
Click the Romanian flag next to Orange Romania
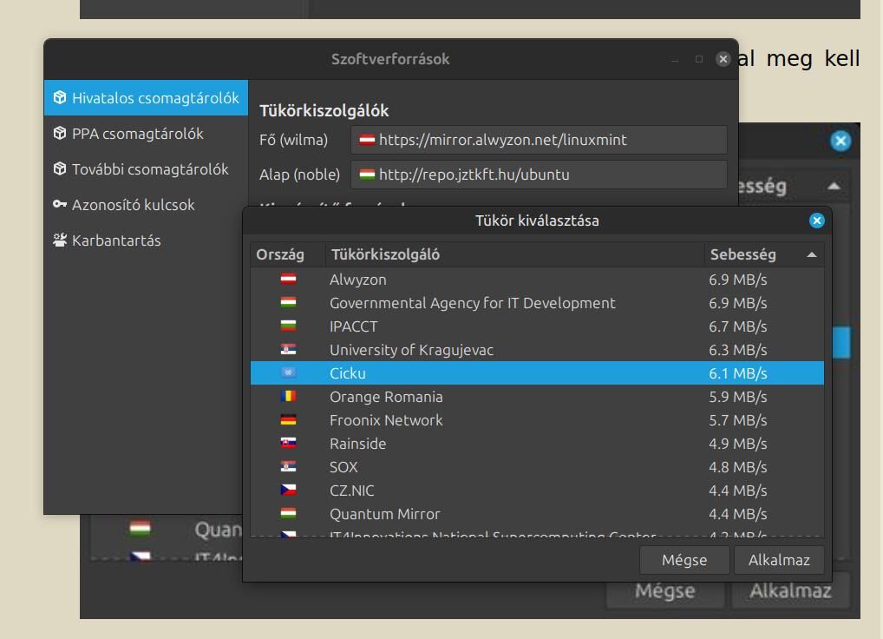[288, 396]
